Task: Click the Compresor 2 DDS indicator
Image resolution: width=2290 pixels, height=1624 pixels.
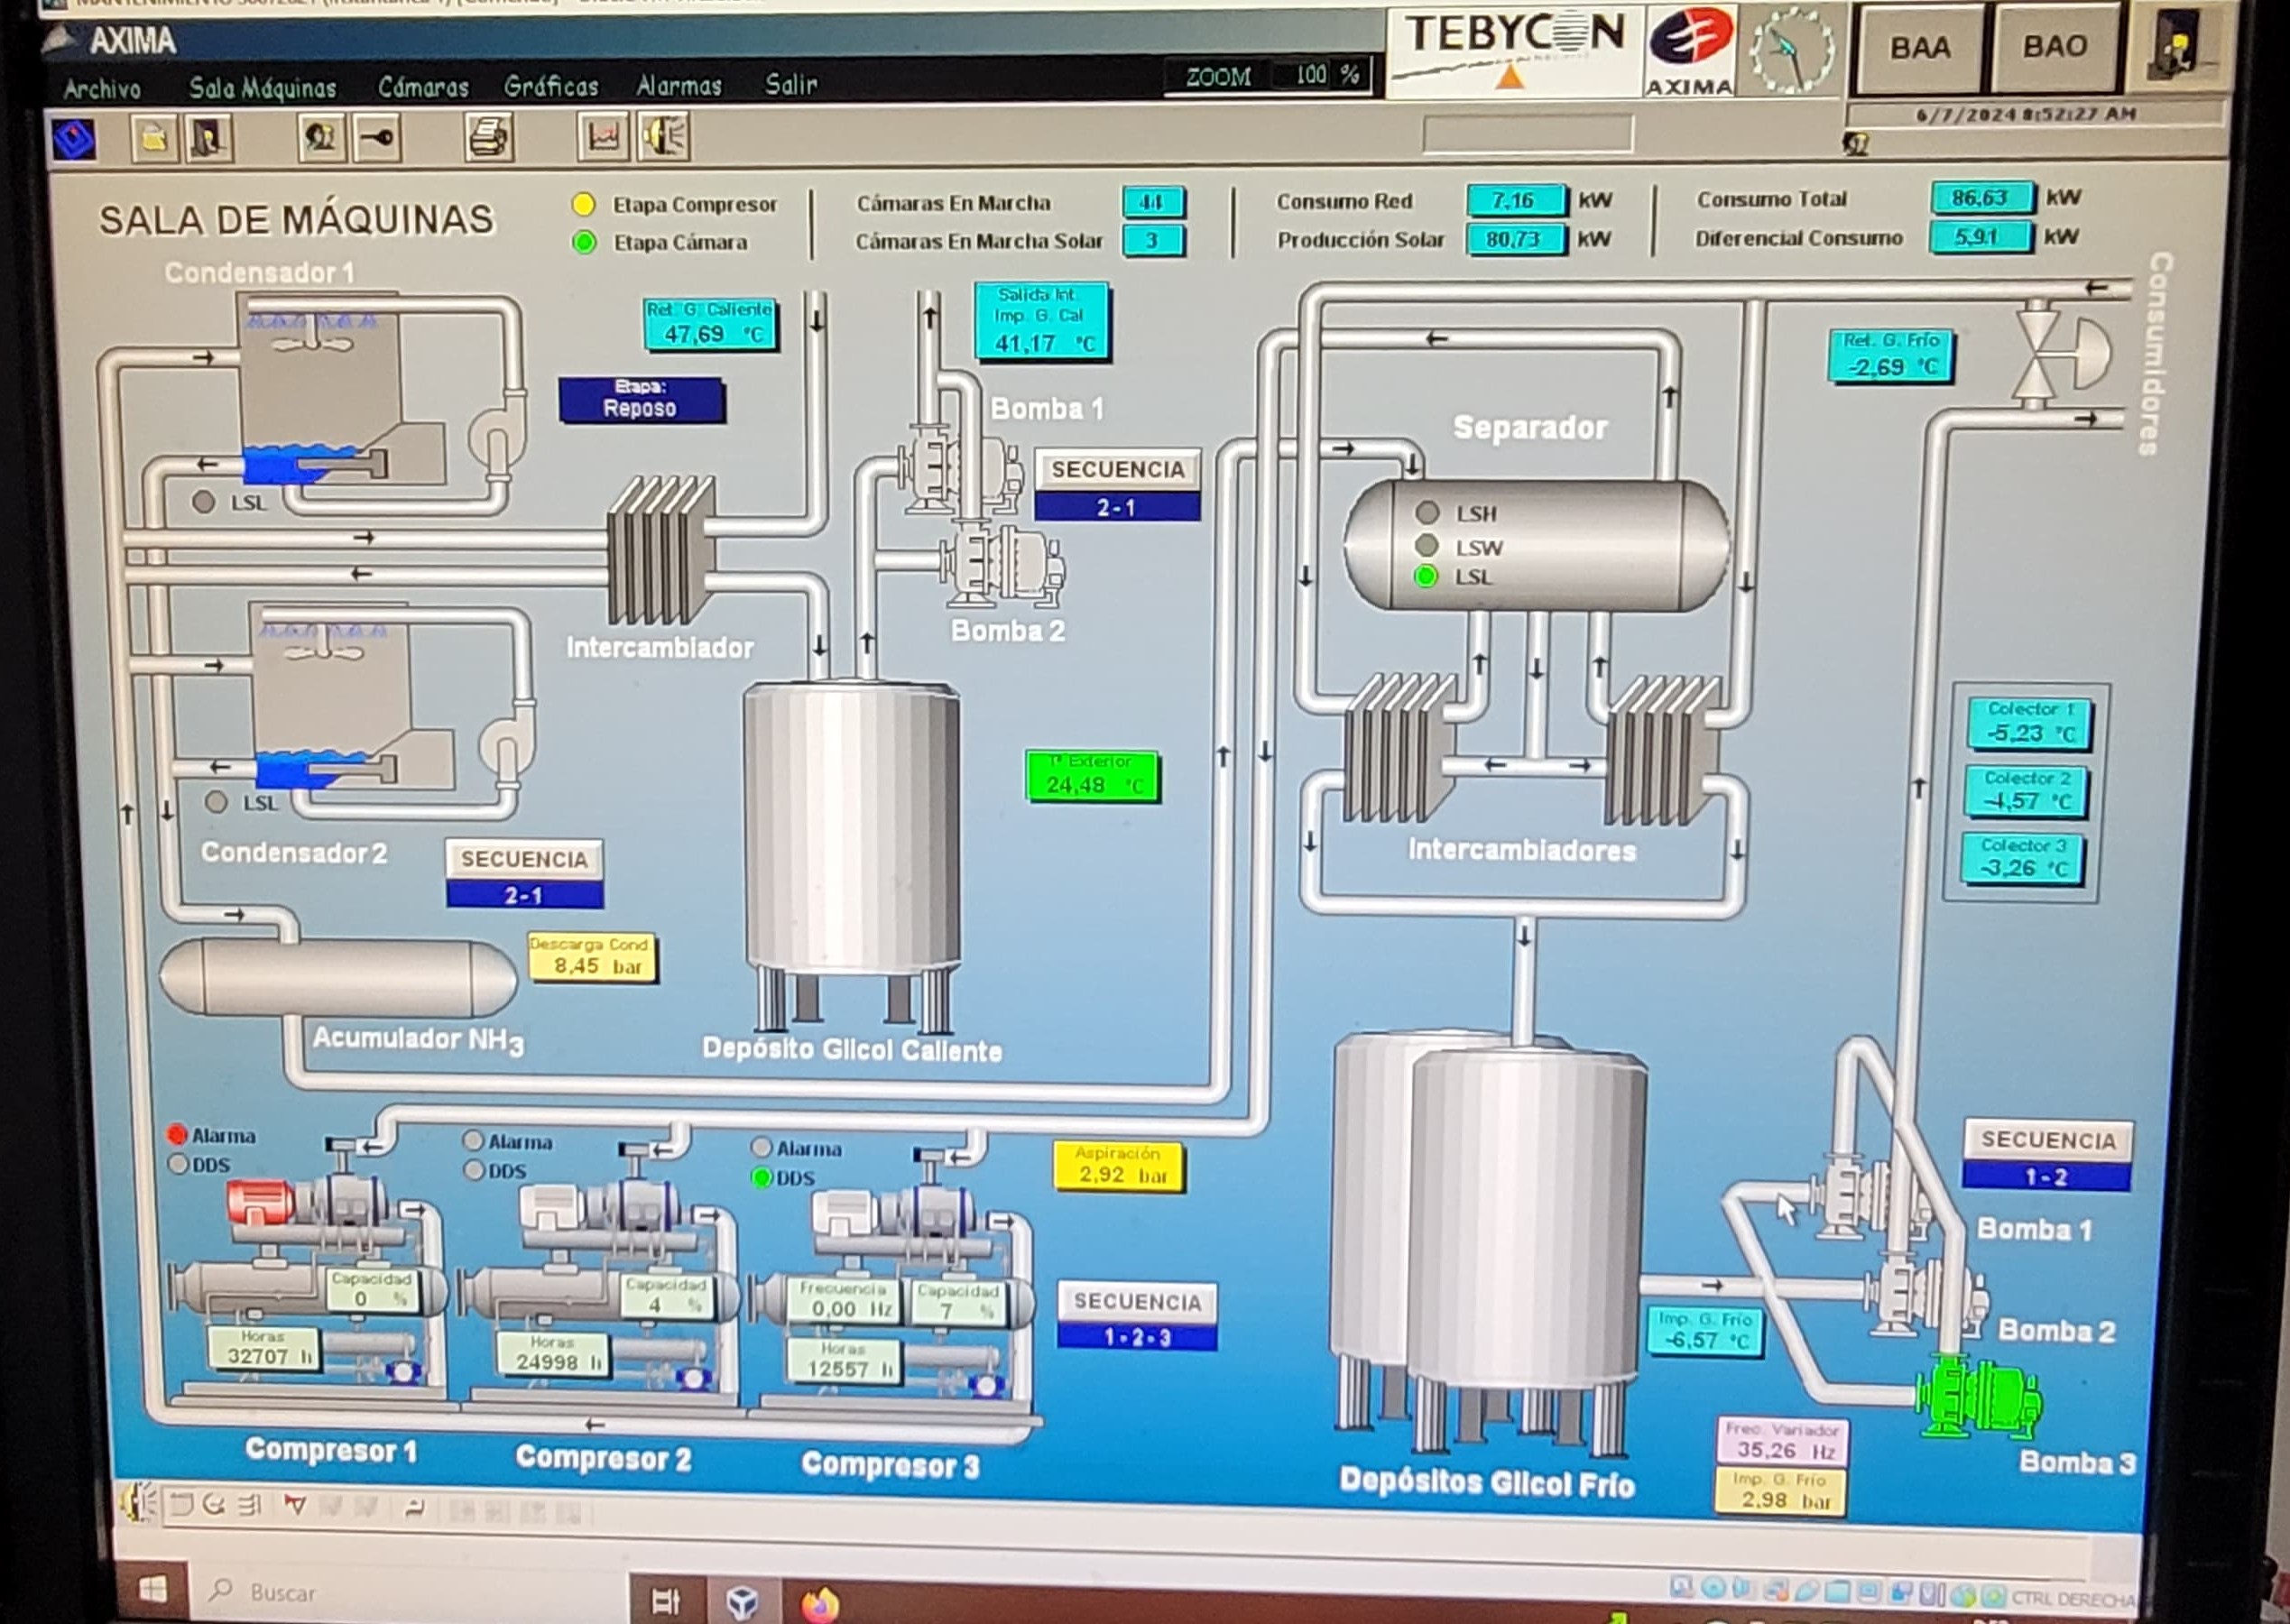Action: (475, 1169)
